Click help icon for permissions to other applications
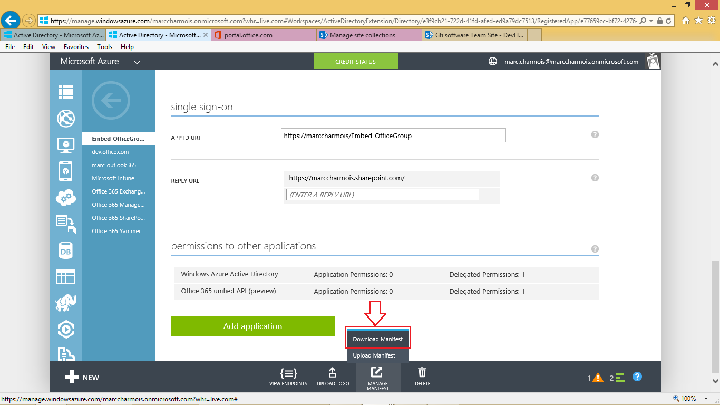Viewport: 720px width, 405px height. coord(595,249)
